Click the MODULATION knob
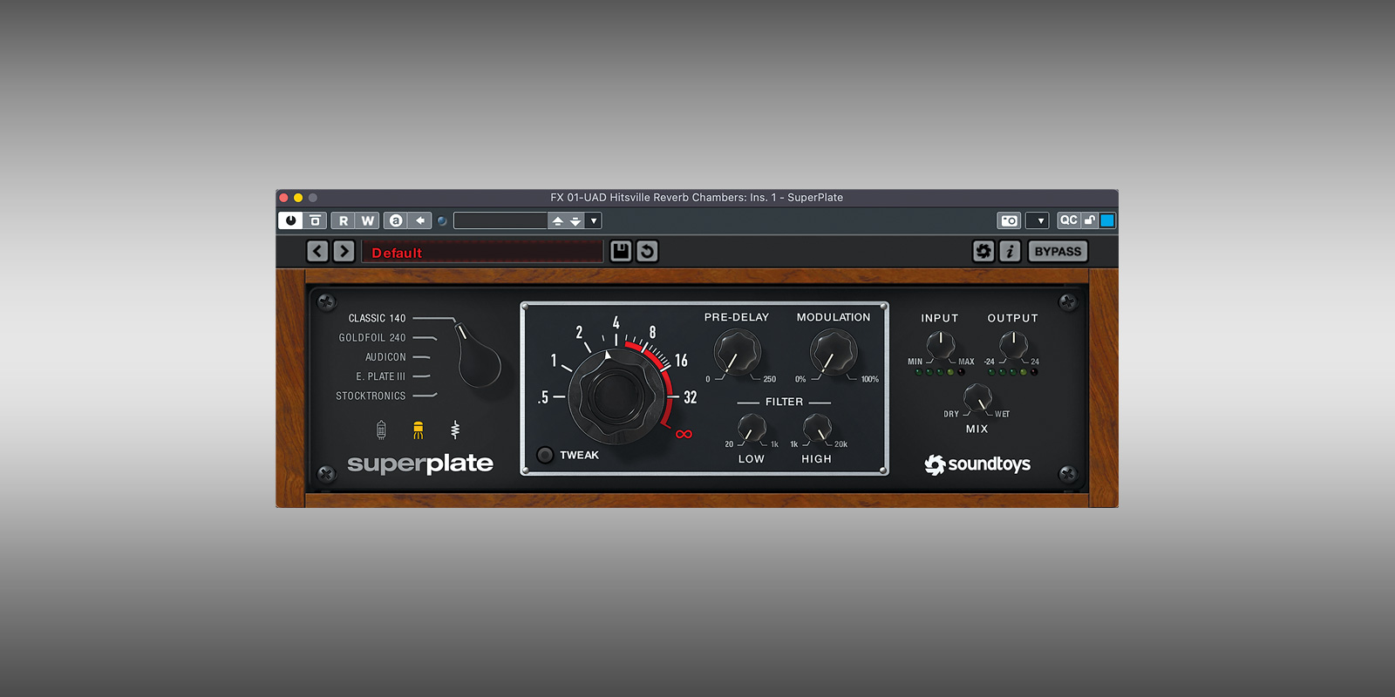Screen dimensions: 1395x697 click(x=834, y=352)
